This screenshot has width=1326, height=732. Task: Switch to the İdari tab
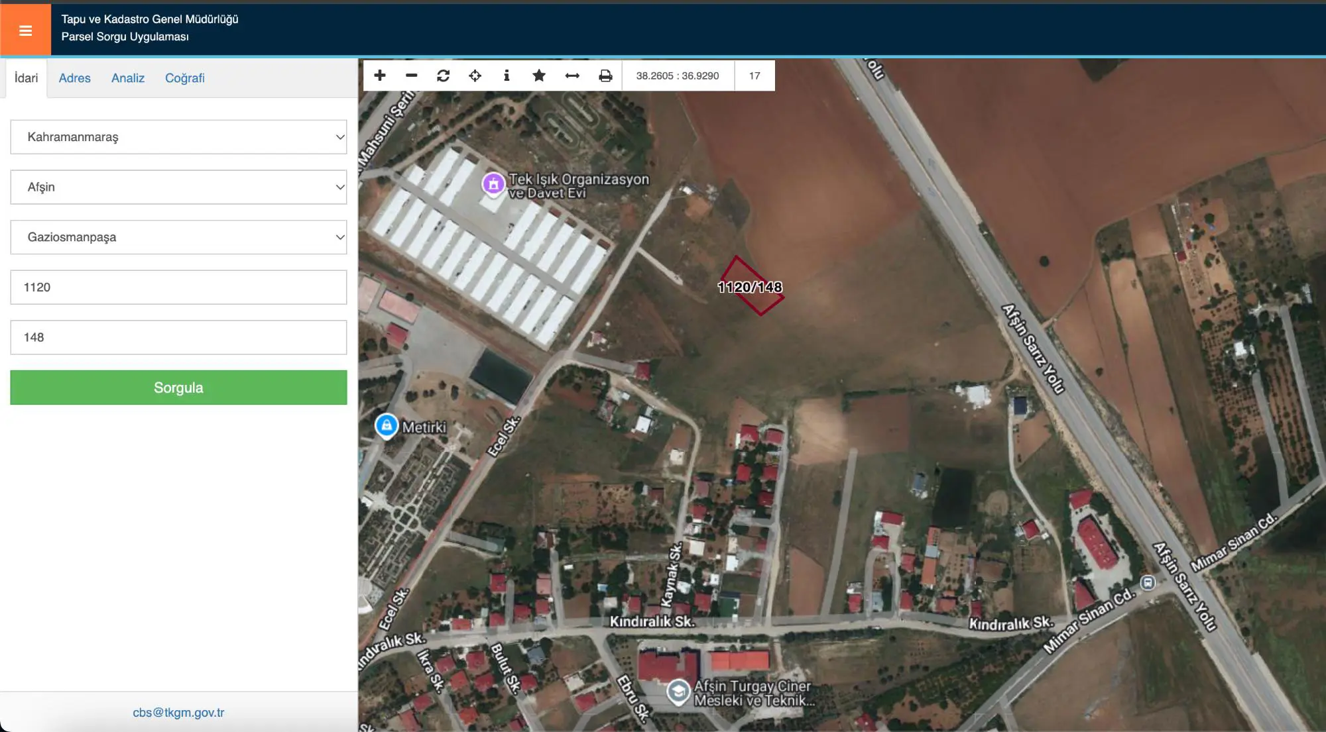27,78
